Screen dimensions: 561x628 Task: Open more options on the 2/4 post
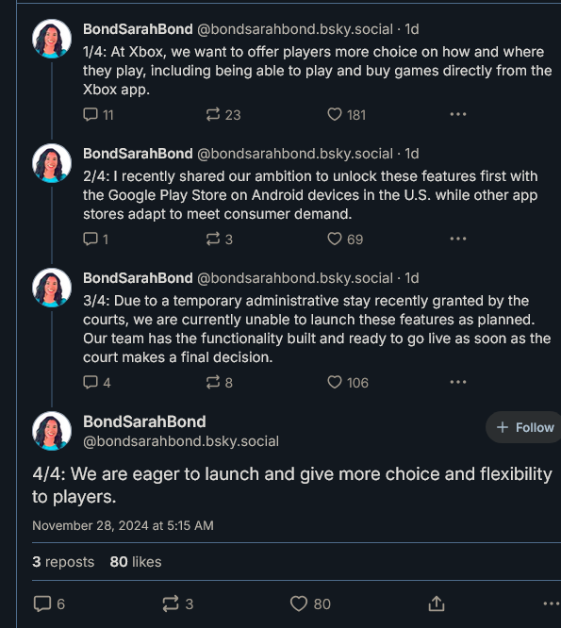pyautogui.click(x=457, y=239)
